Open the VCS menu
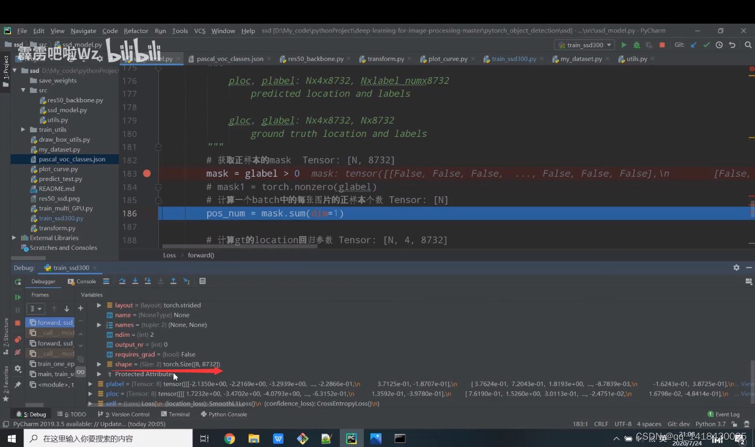Viewport: 755px width, 447px height. [x=200, y=31]
